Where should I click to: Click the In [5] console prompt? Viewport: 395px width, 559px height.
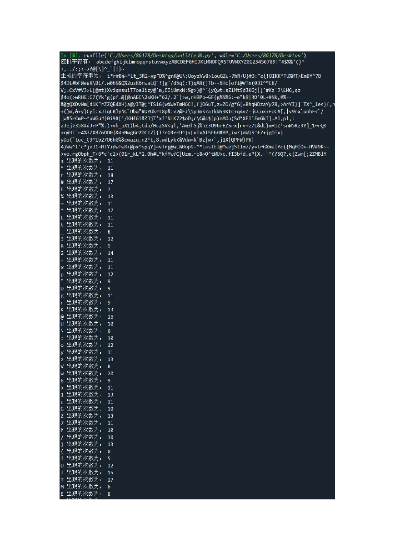70,55
